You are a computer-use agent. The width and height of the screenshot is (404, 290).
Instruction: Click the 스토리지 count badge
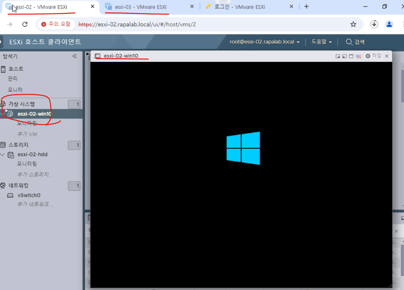coord(74,145)
